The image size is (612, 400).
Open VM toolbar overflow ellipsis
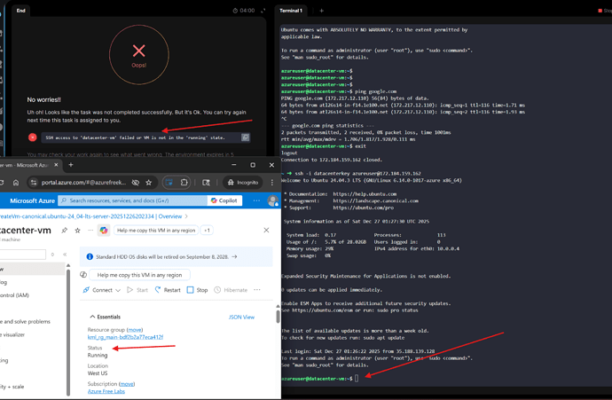pos(257,290)
